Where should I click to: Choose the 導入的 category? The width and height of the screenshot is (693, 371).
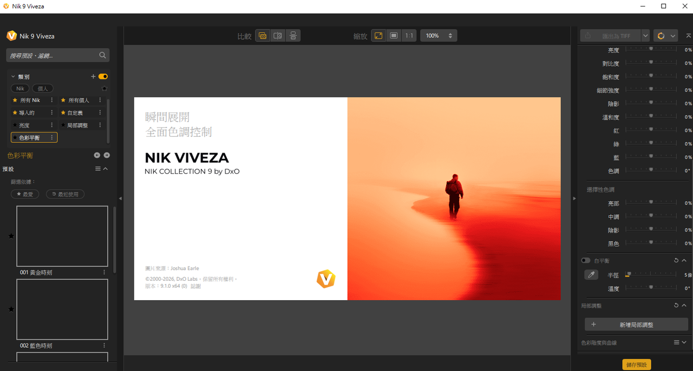tap(27, 112)
